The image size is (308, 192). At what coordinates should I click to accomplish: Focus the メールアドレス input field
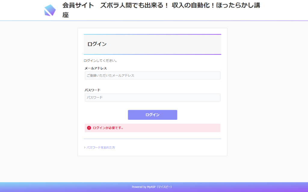[x=152, y=75]
